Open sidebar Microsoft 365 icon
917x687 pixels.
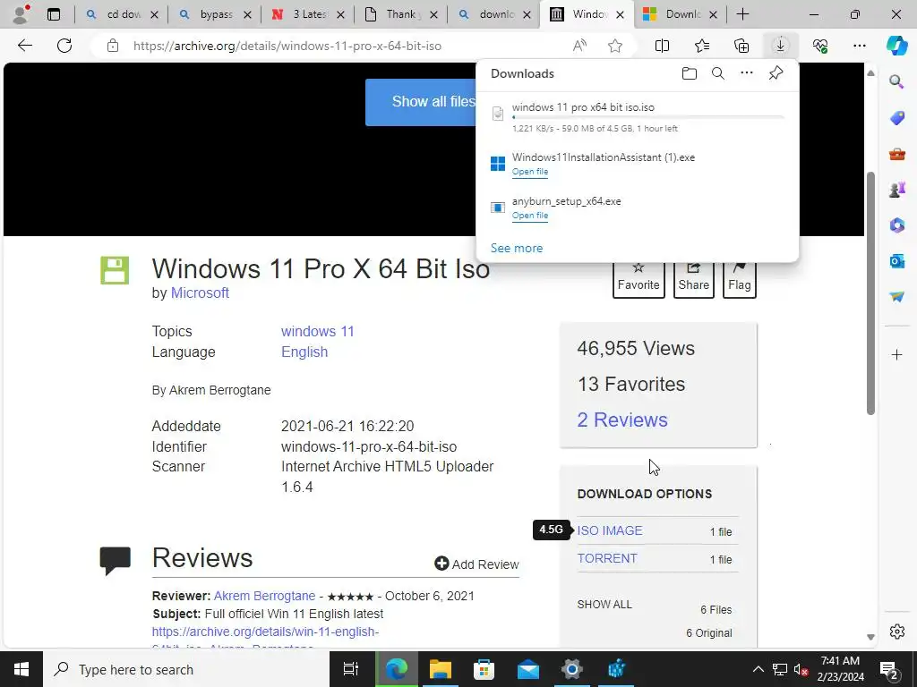896,225
